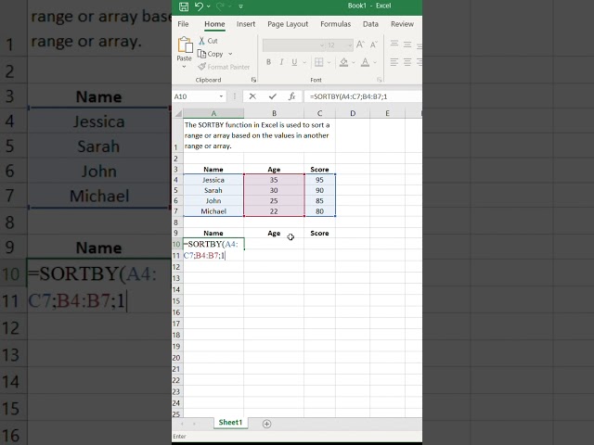Click cell containing Jessica
The height and width of the screenshot is (445, 594).
[x=213, y=180]
